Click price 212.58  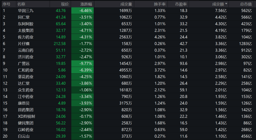pyautogui.click(x=60, y=44)
